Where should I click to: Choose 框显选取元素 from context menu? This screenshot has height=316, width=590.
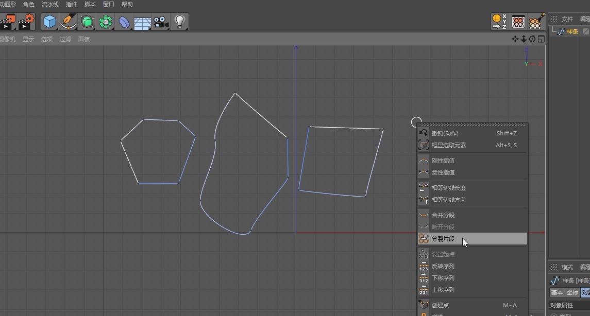[472, 145]
